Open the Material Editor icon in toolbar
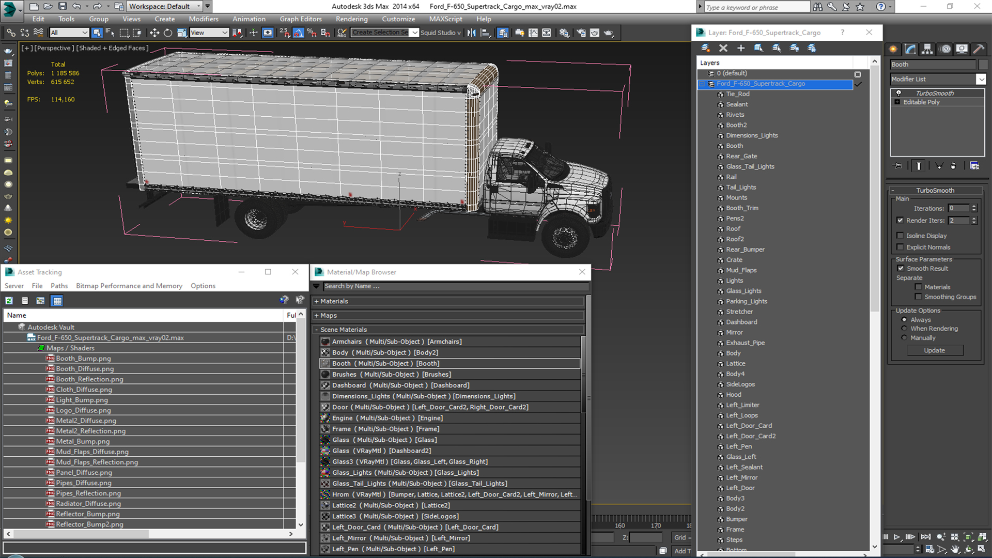 point(564,33)
